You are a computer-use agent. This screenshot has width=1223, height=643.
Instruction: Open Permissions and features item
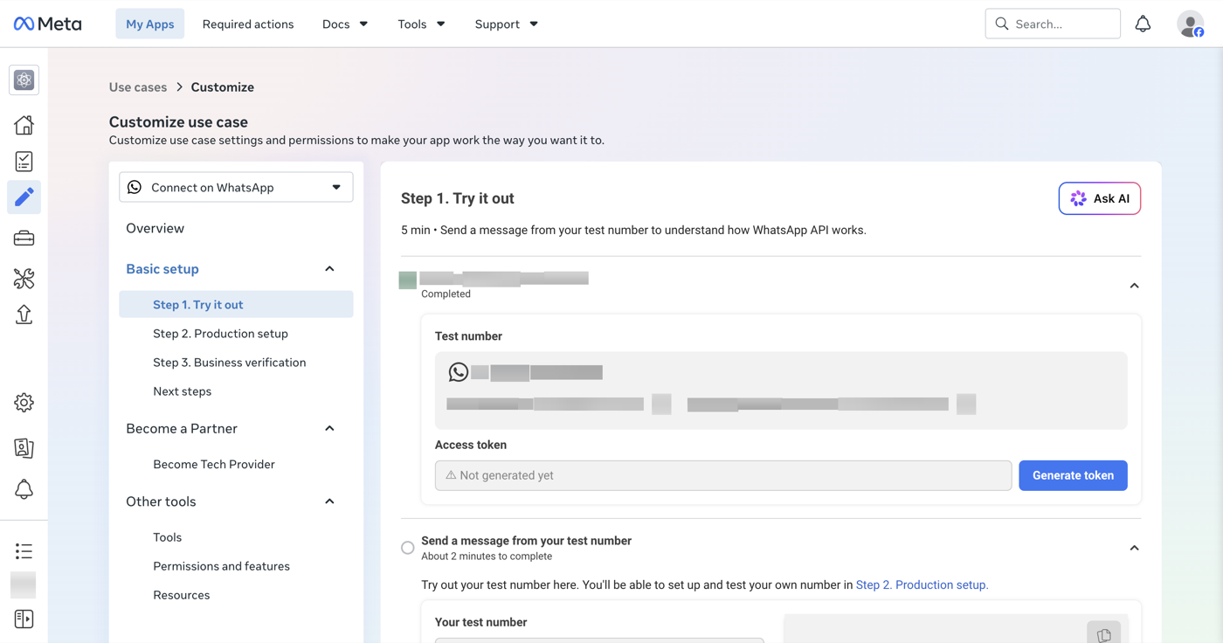pos(221,566)
